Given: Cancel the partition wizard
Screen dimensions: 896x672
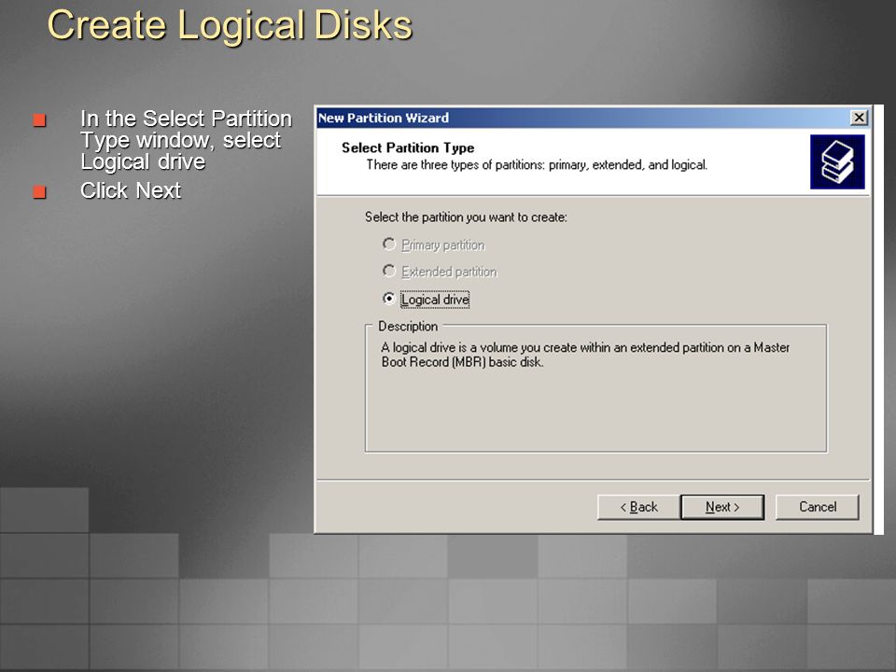Looking at the screenshot, I should click(818, 507).
